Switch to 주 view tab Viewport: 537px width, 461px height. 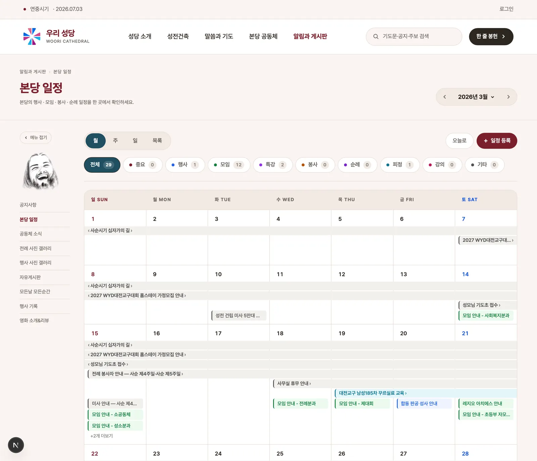[115, 140]
